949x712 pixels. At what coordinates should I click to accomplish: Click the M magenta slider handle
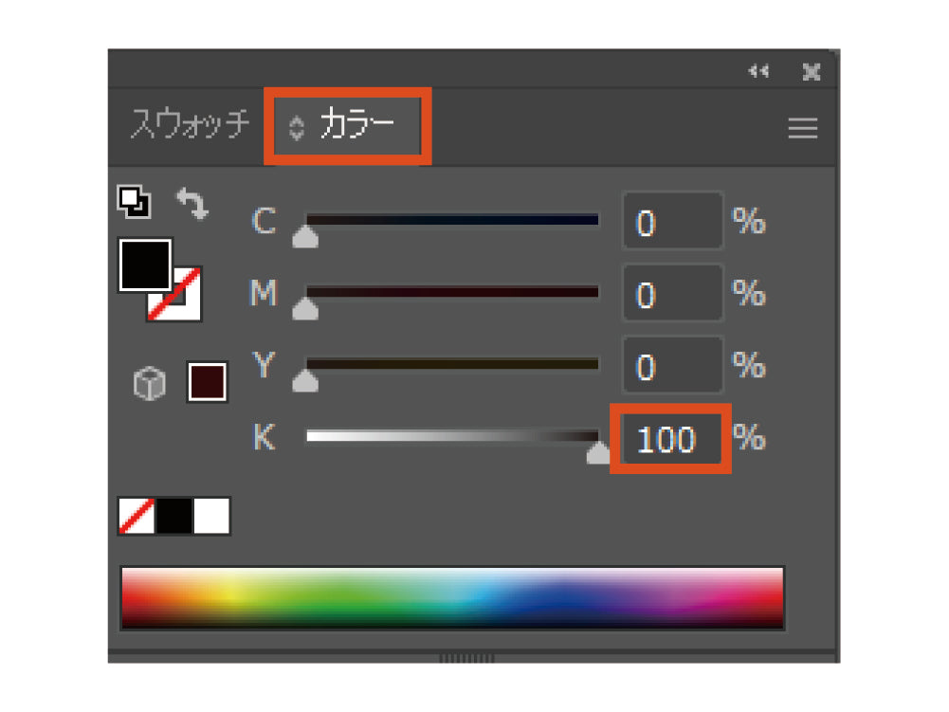[305, 309]
